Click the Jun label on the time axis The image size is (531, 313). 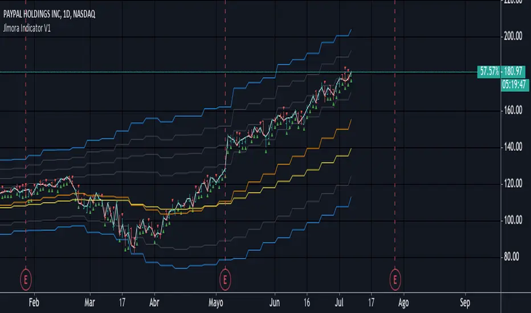click(275, 302)
